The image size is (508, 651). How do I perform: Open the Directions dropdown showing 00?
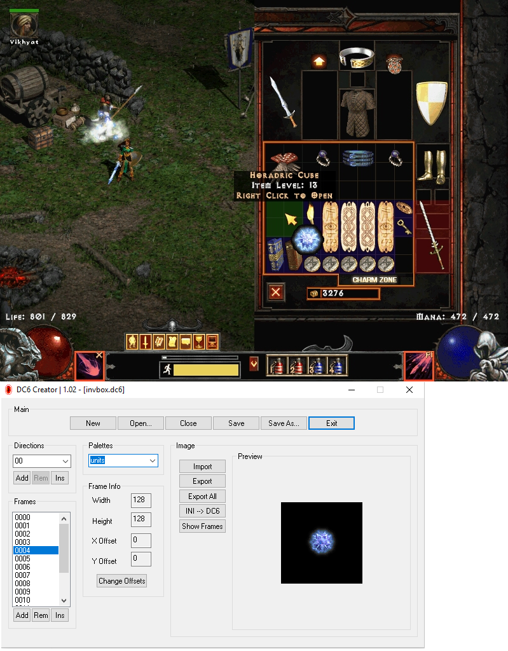[42, 461]
